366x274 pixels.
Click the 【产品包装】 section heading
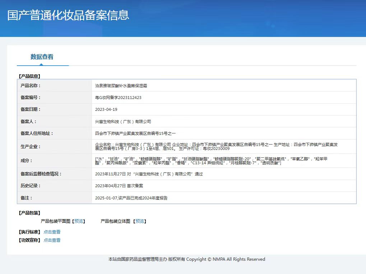(x=29, y=213)
